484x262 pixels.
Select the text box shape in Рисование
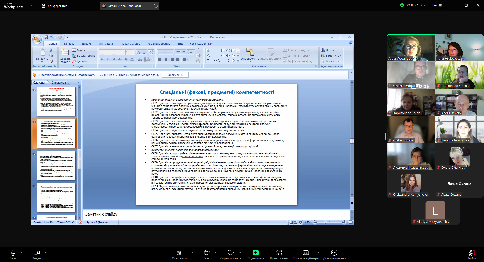click(208, 50)
